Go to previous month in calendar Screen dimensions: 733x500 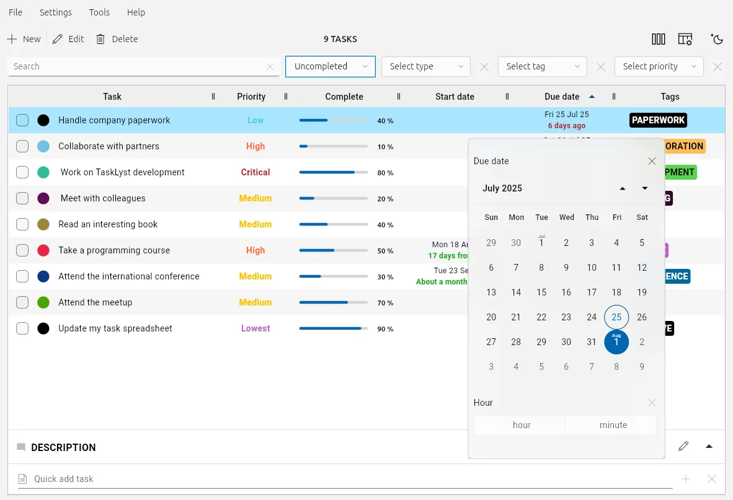(x=623, y=188)
